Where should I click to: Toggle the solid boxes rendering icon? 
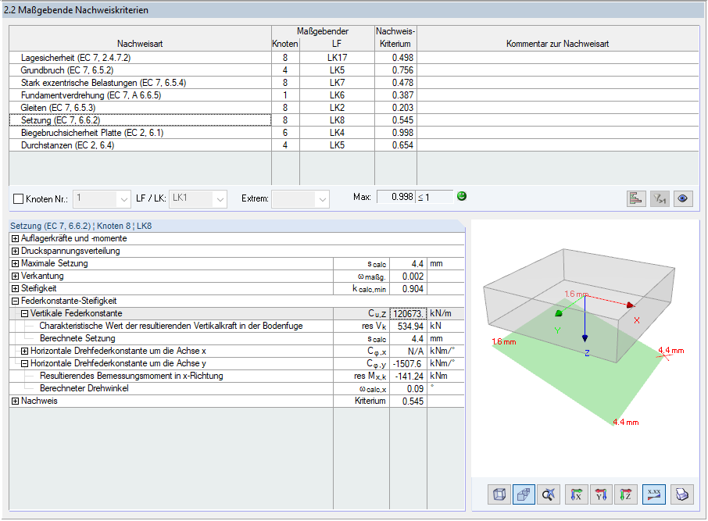click(524, 494)
